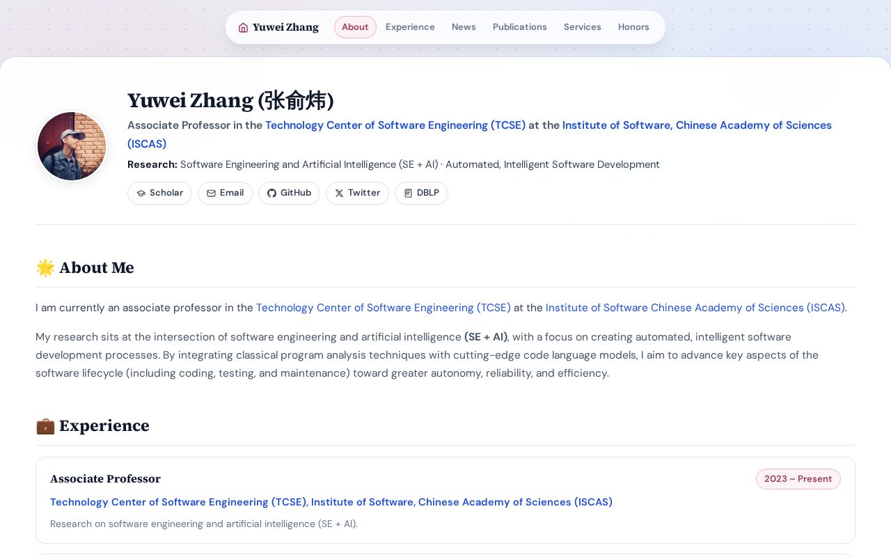
Task: Click the document icon in DBLP
Action: [x=409, y=194]
